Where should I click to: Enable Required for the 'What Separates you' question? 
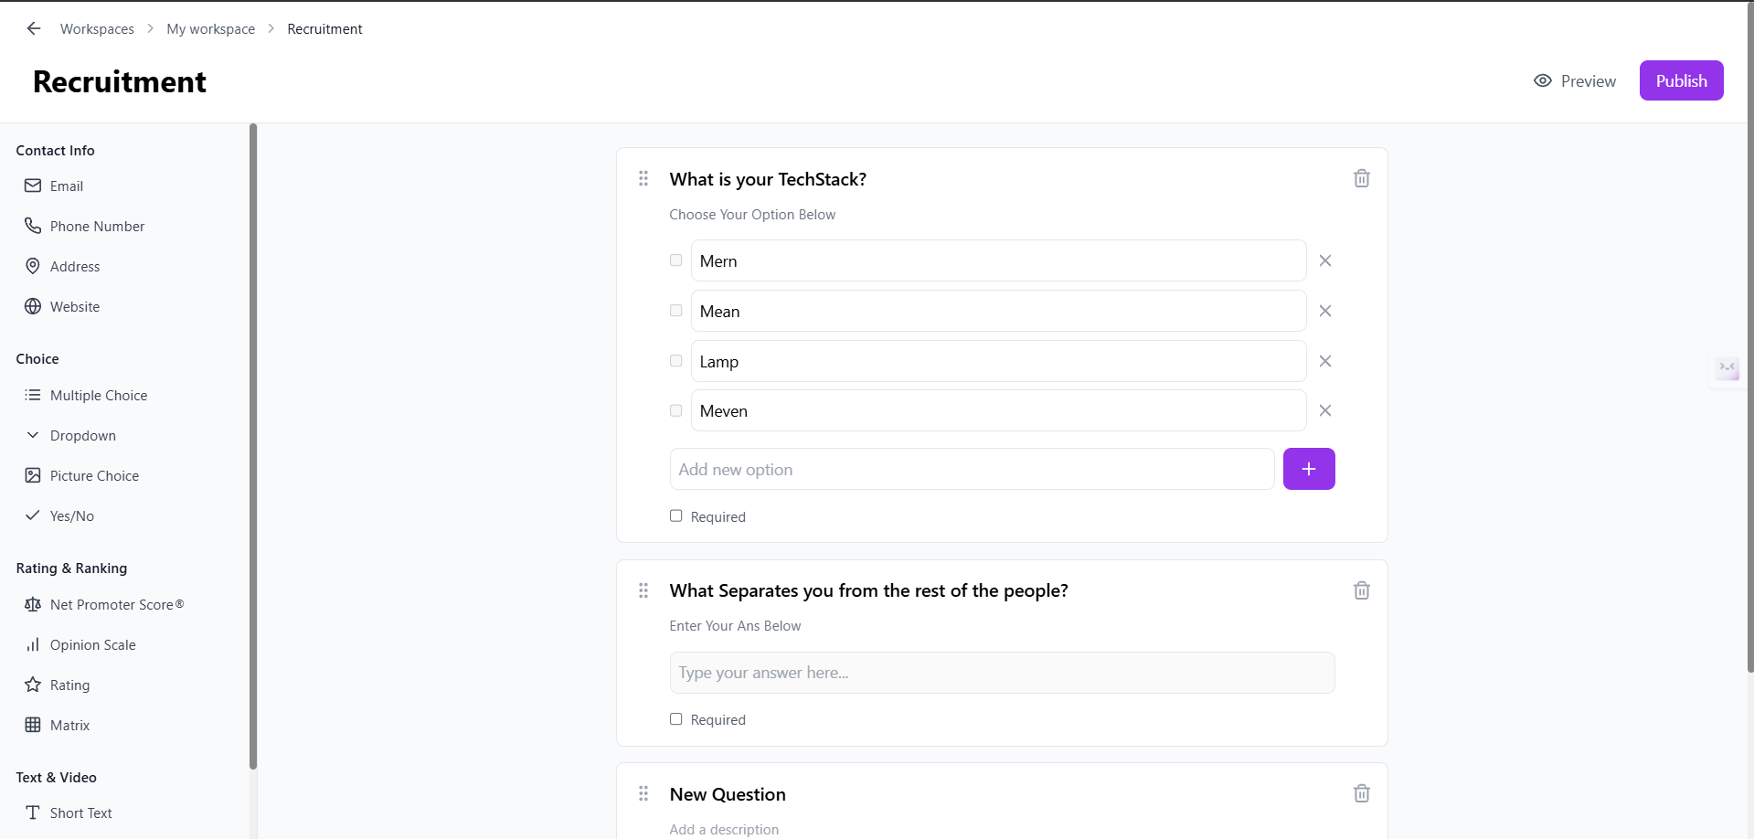click(x=676, y=719)
